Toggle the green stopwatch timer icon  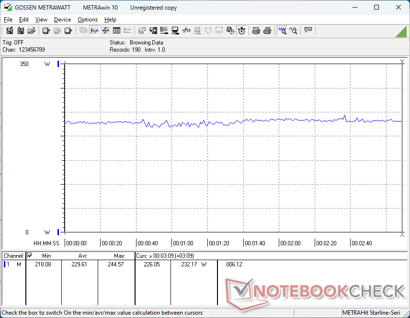[x=241, y=31]
